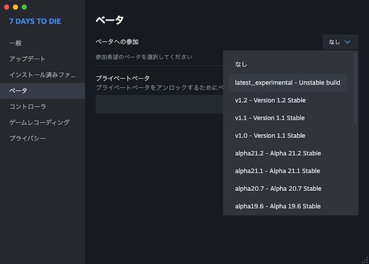Click the private beta code input field
369x264 pixels.
coord(159,104)
